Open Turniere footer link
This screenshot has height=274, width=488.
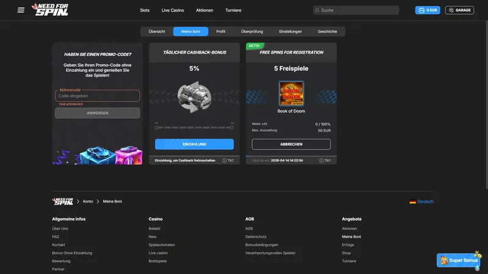pyautogui.click(x=349, y=261)
